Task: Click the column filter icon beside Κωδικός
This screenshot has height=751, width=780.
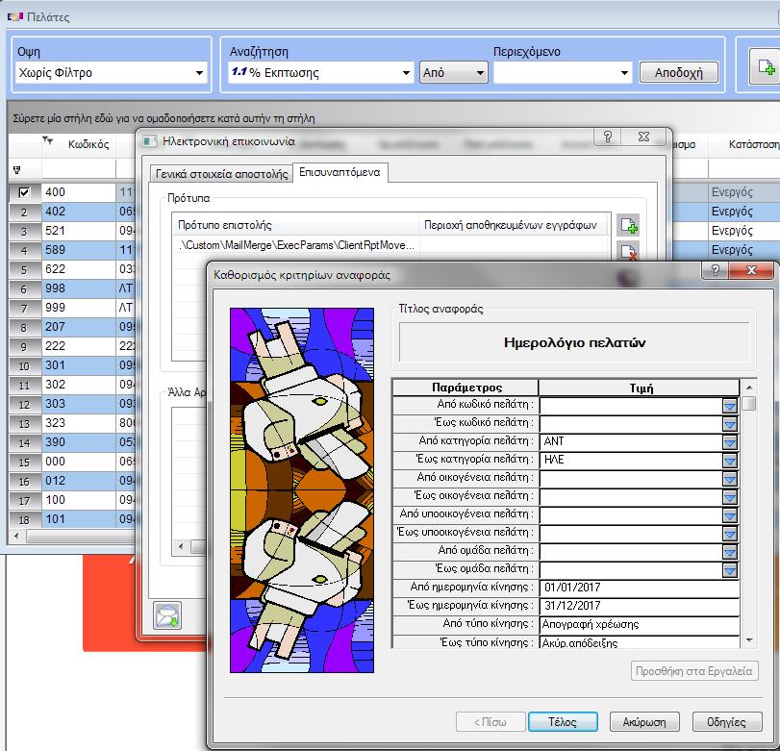Action: [x=47, y=141]
